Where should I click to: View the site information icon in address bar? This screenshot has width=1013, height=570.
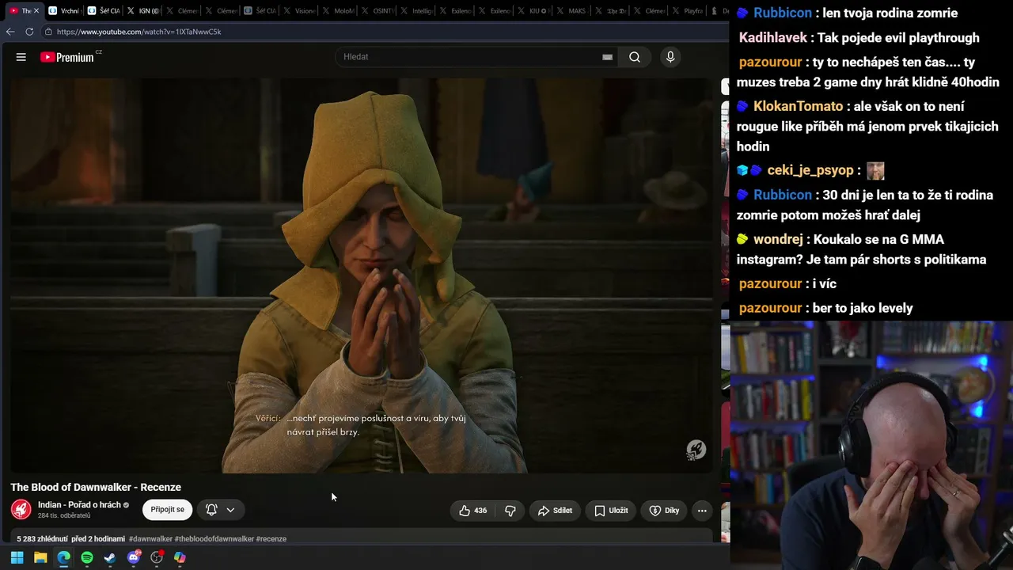click(x=48, y=32)
